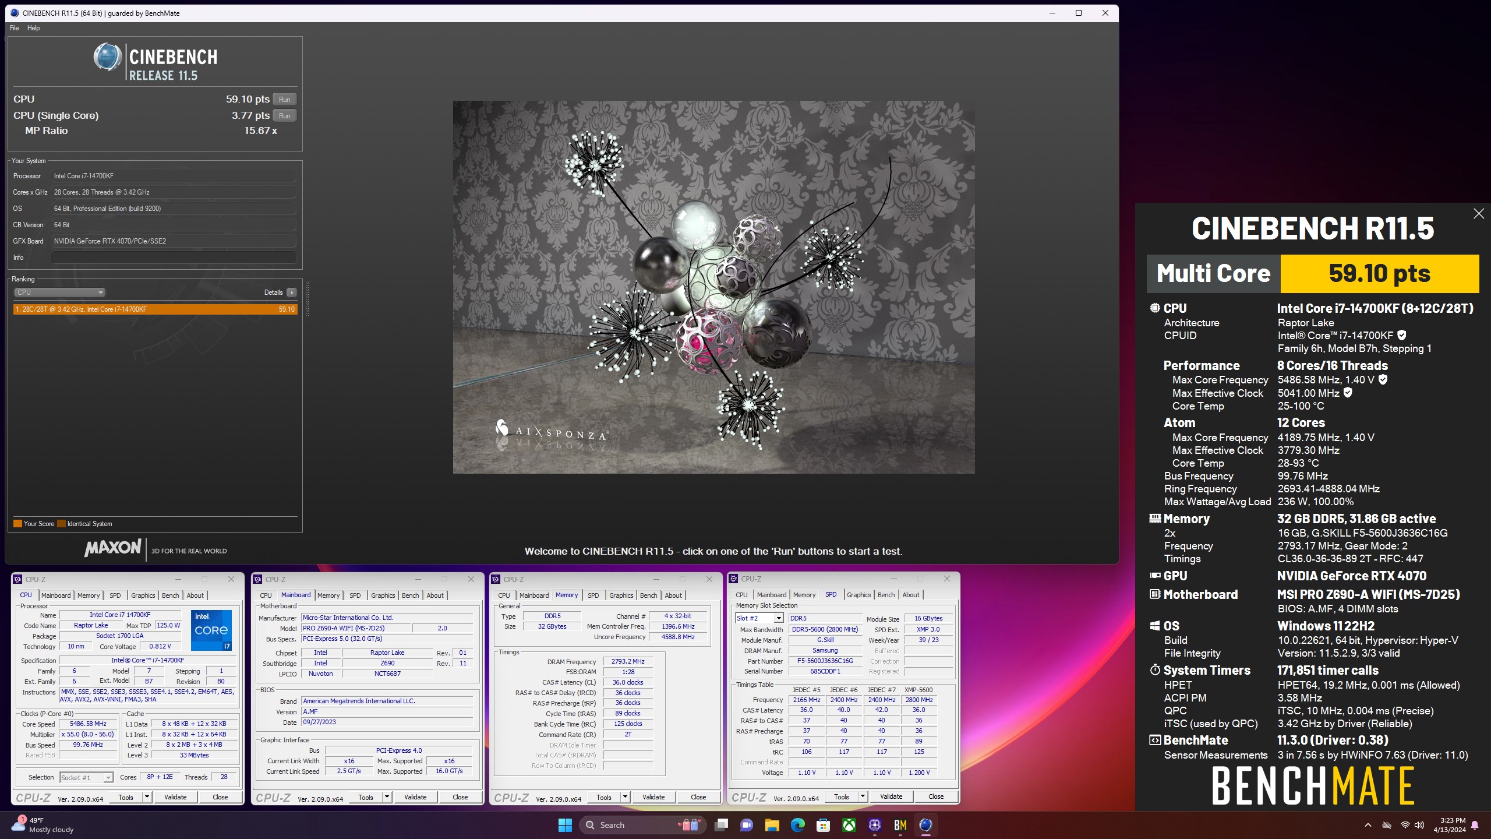This screenshot has height=839, width=1491.
Task: Open Microsoft Store from the taskbar
Action: coord(824,825)
